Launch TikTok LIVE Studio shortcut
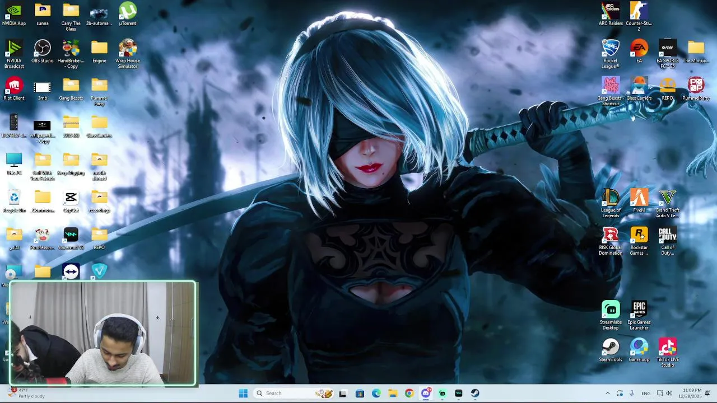Viewport: 717px width, 403px height. click(668, 353)
